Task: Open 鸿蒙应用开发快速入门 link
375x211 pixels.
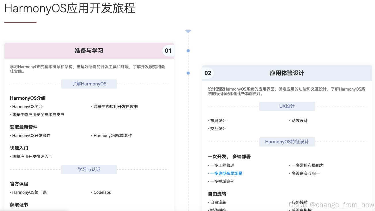Action: coord(32,157)
